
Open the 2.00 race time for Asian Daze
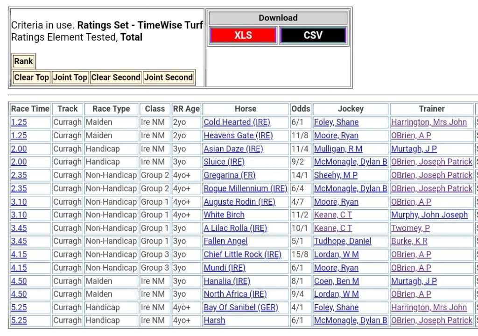tap(19, 149)
